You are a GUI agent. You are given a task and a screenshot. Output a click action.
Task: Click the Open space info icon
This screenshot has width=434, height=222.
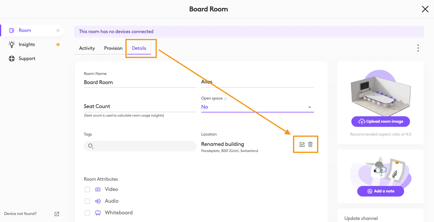(225, 99)
